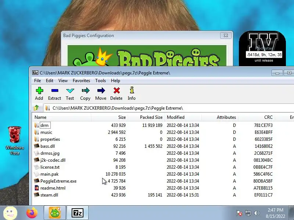Open the Favorites menu
This screenshot has height=220, width=294.
tap(81, 81)
